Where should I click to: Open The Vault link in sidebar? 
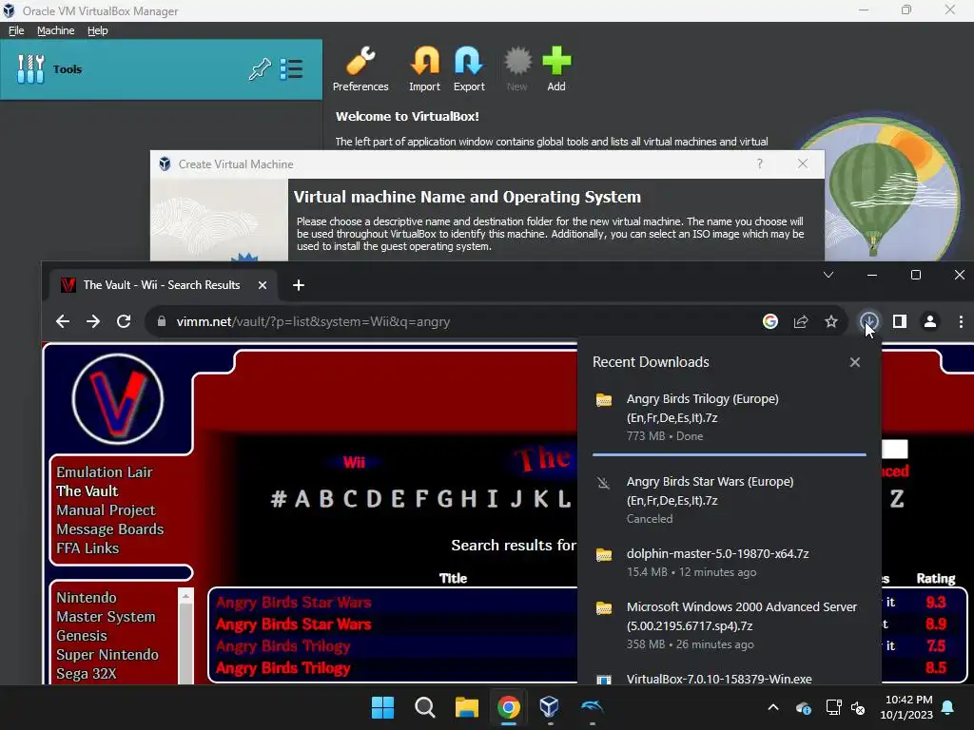pyautogui.click(x=87, y=491)
